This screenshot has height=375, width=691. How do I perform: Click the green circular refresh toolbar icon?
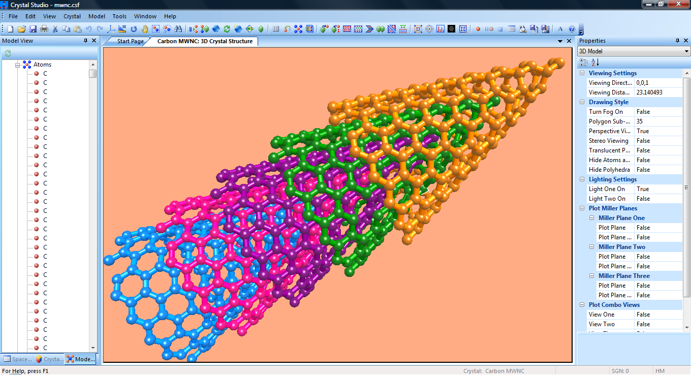tap(227, 29)
